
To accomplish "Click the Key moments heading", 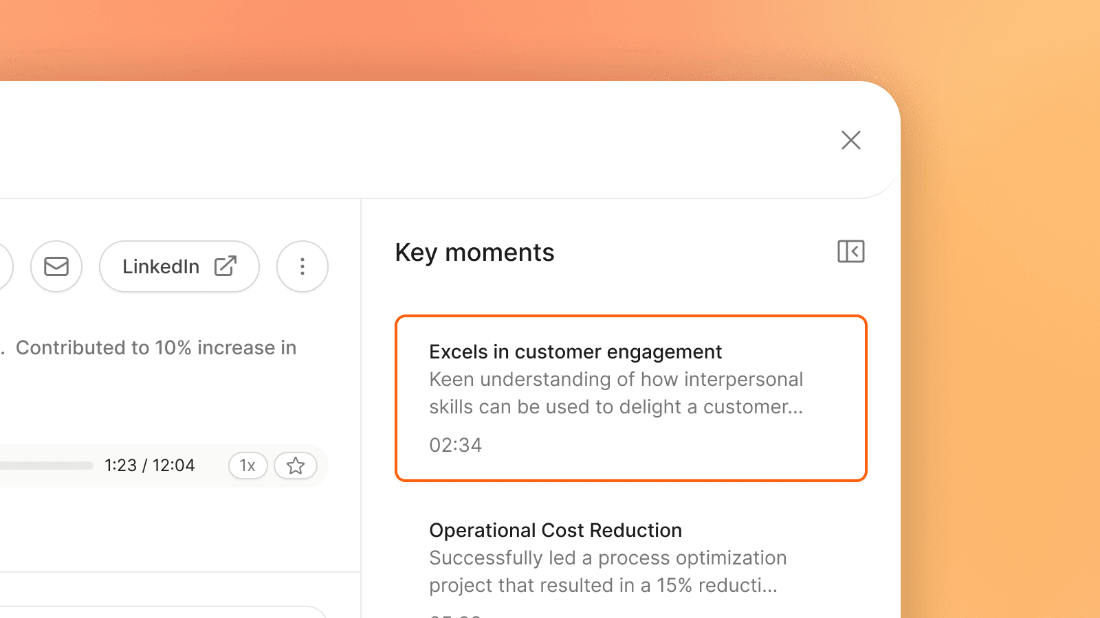I will tap(474, 253).
